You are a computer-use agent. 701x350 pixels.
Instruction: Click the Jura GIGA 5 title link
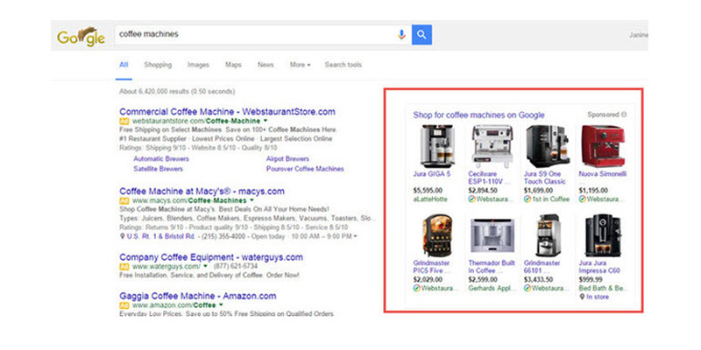tap(432, 174)
